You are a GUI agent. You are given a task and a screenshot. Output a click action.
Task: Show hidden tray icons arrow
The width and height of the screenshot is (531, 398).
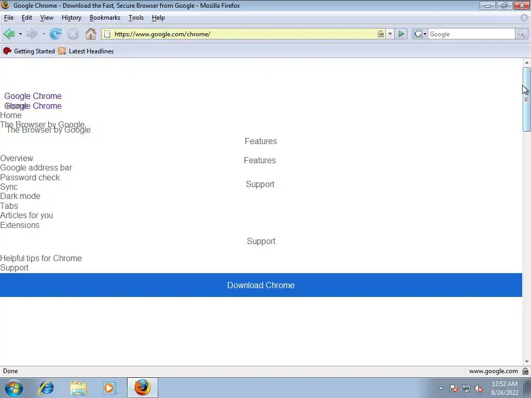click(441, 389)
